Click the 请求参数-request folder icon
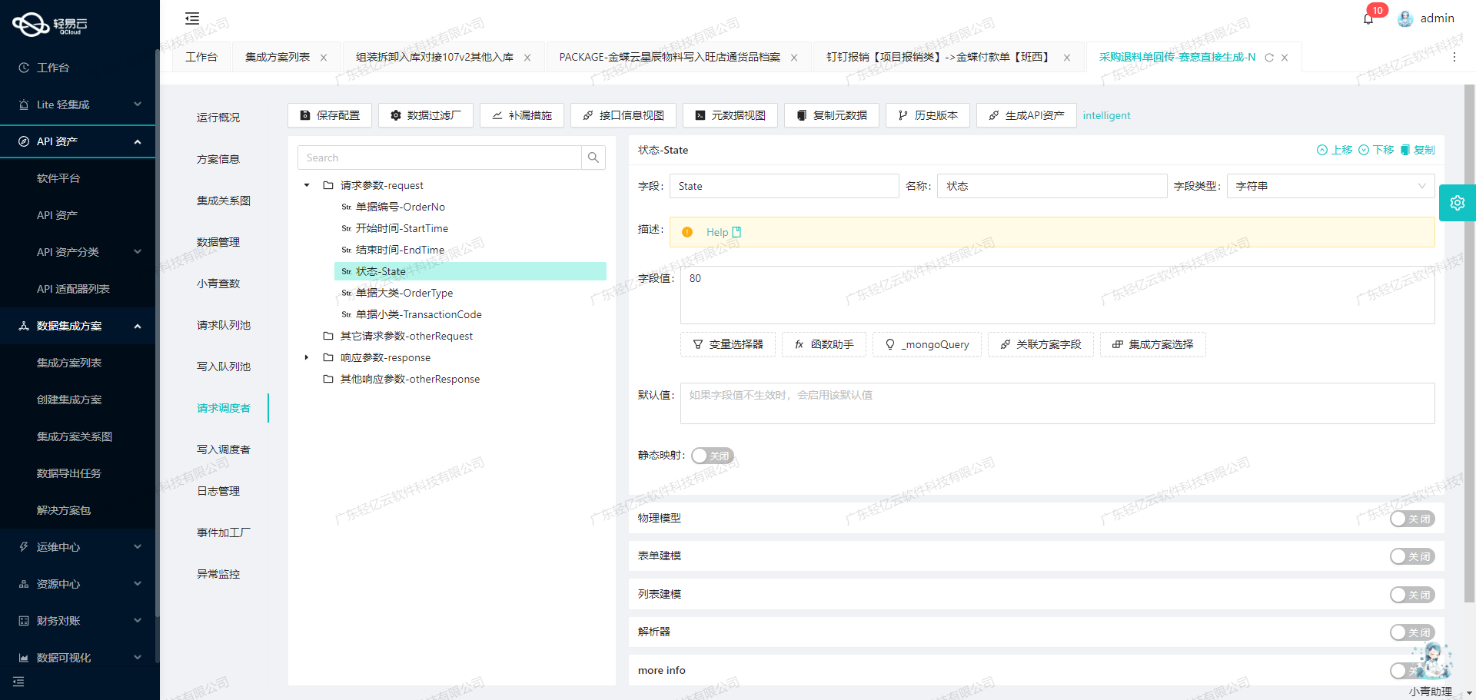The height and width of the screenshot is (700, 1476). pyautogui.click(x=328, y=185)
